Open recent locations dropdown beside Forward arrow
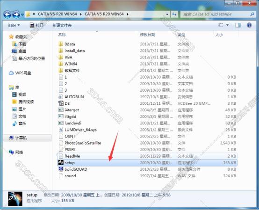 22,14
